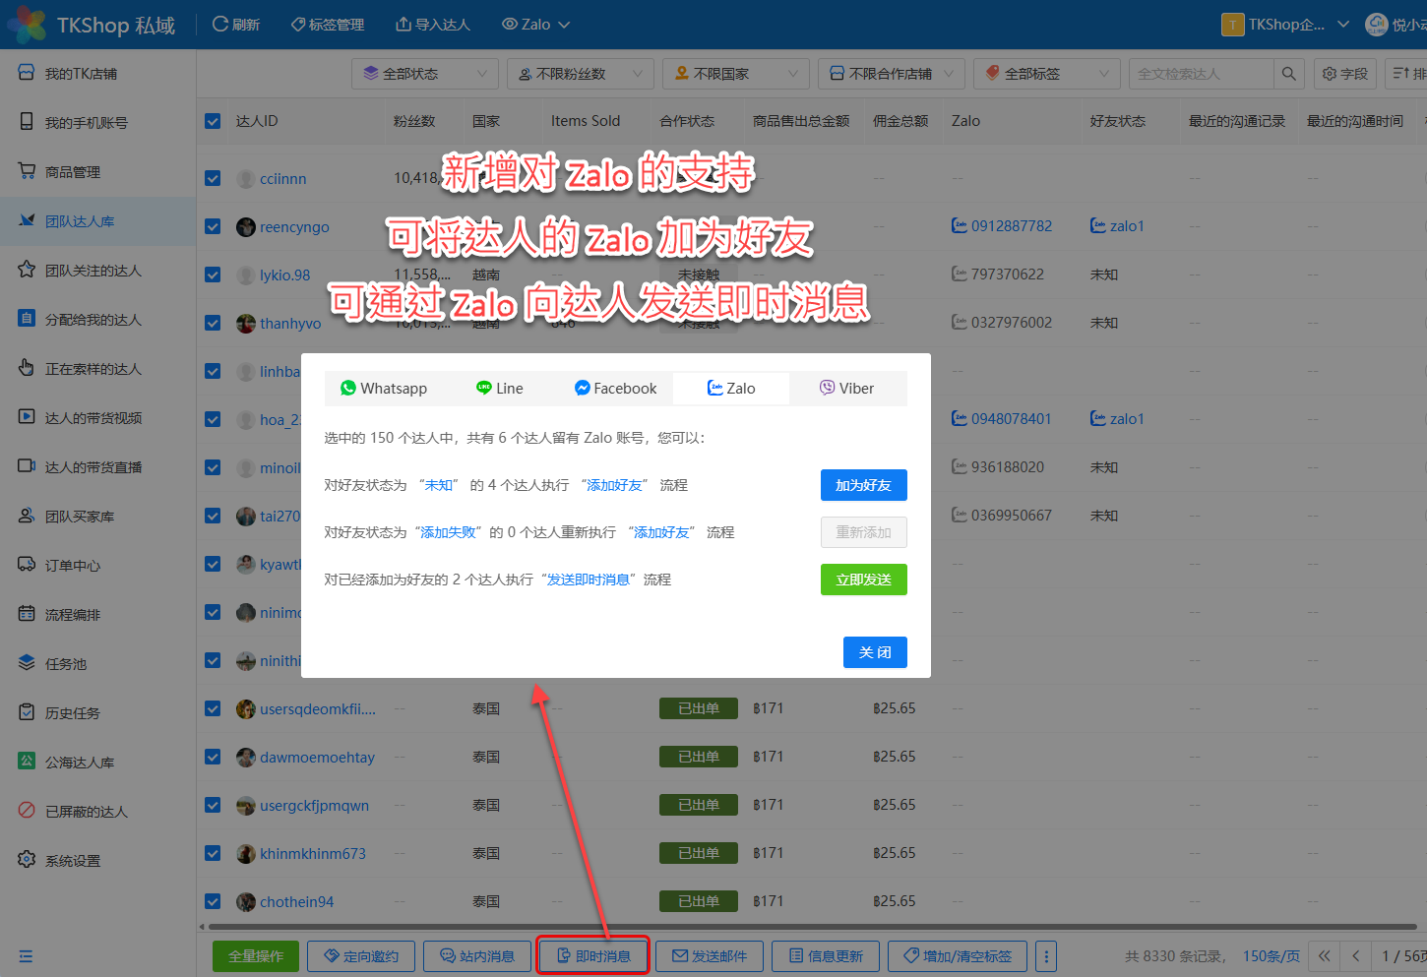Viewport: 1427px width, 977px height.
Task: Click the zalo1 friend icon in reencyngo row
Action: [x=1098, y=226]
